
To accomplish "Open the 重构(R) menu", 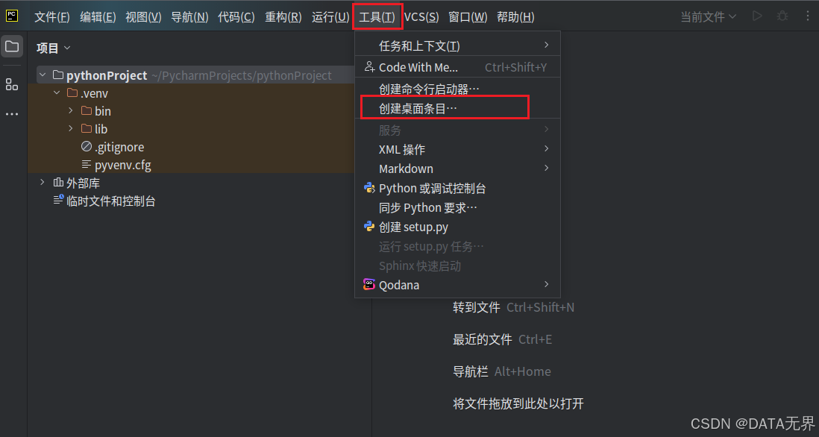I will 283,17.
